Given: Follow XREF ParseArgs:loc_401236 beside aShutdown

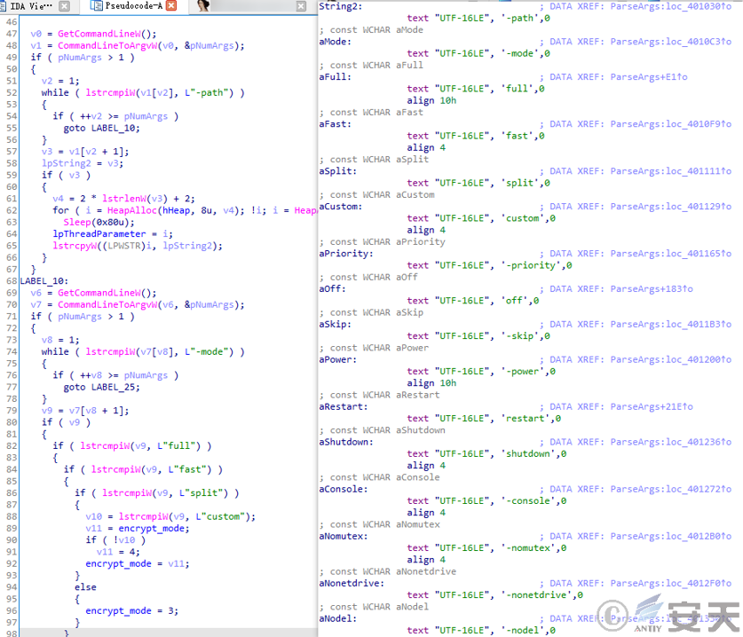Looking at the screenshot, I should [671, 442].
